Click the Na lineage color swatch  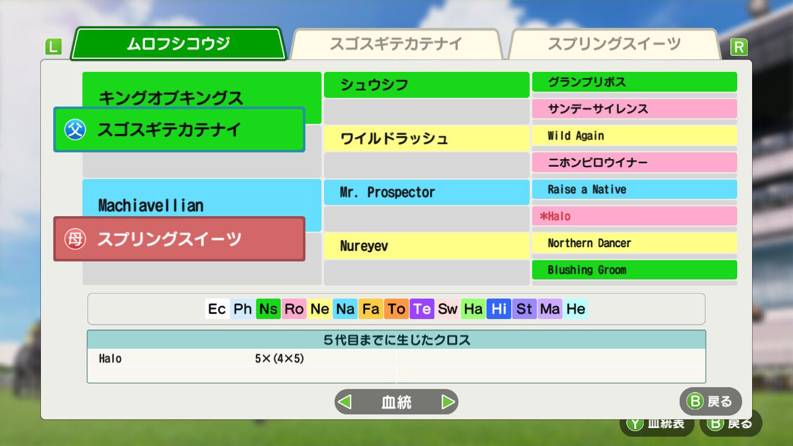pos(345,309)
